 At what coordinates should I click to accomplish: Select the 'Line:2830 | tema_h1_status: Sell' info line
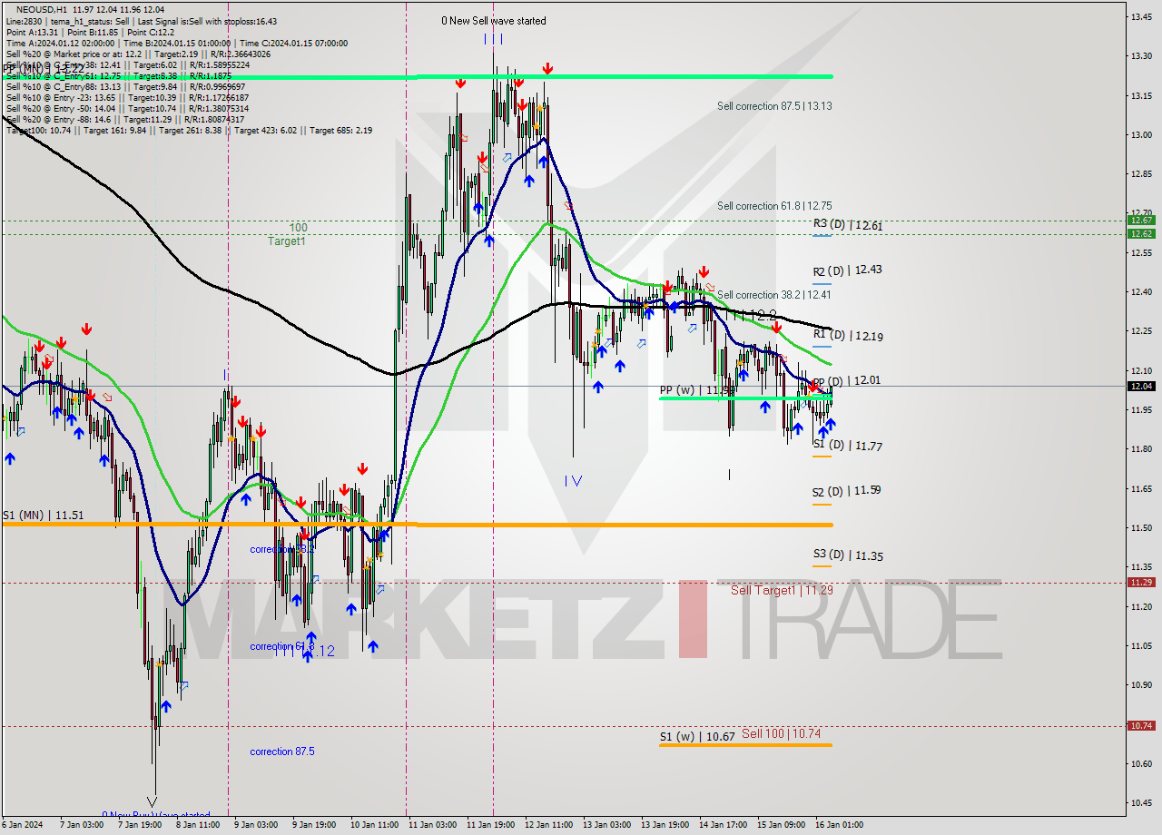[x=142, y=21]
